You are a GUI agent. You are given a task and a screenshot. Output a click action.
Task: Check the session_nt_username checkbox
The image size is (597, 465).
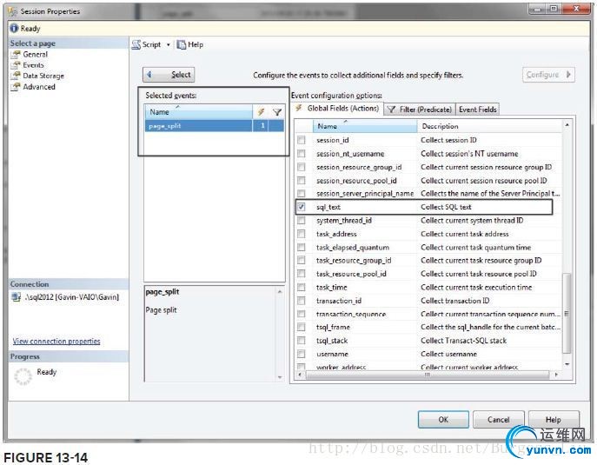pos(302,154)
